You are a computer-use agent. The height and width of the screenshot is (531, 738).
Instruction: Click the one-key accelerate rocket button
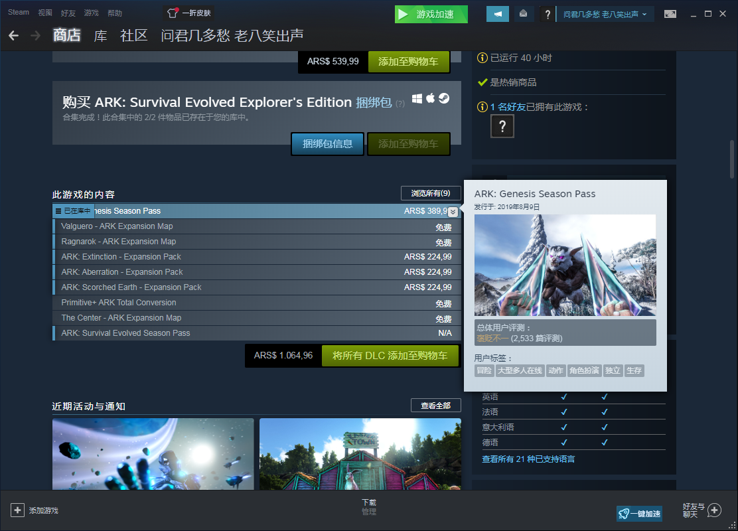tap(639, 514)
